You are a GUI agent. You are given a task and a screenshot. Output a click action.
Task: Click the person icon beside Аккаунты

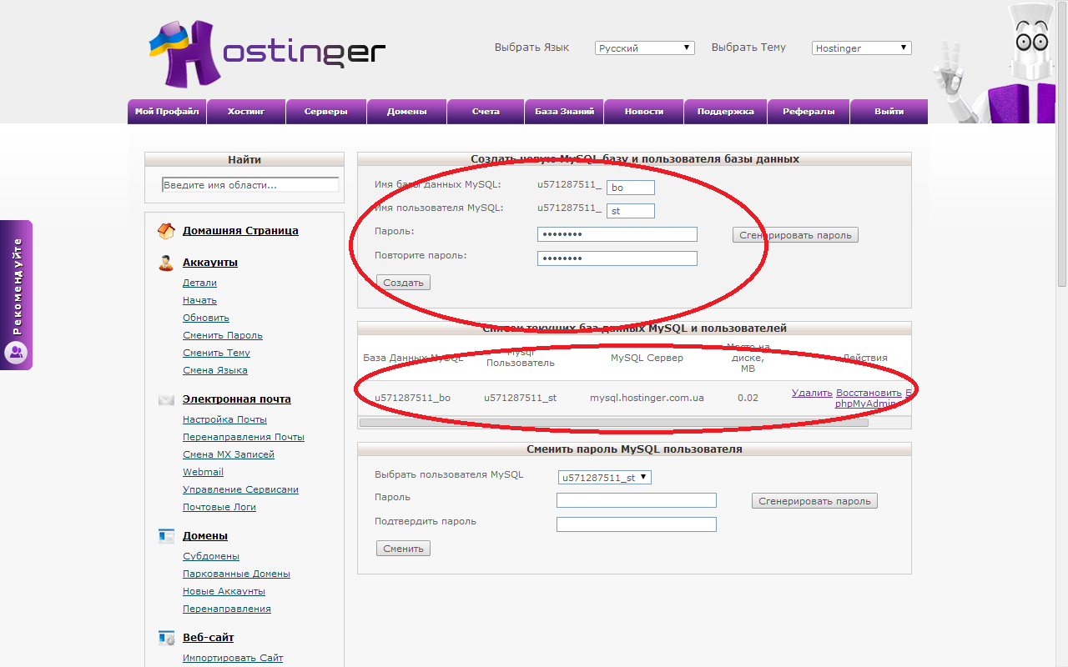[x=166, y=263]
